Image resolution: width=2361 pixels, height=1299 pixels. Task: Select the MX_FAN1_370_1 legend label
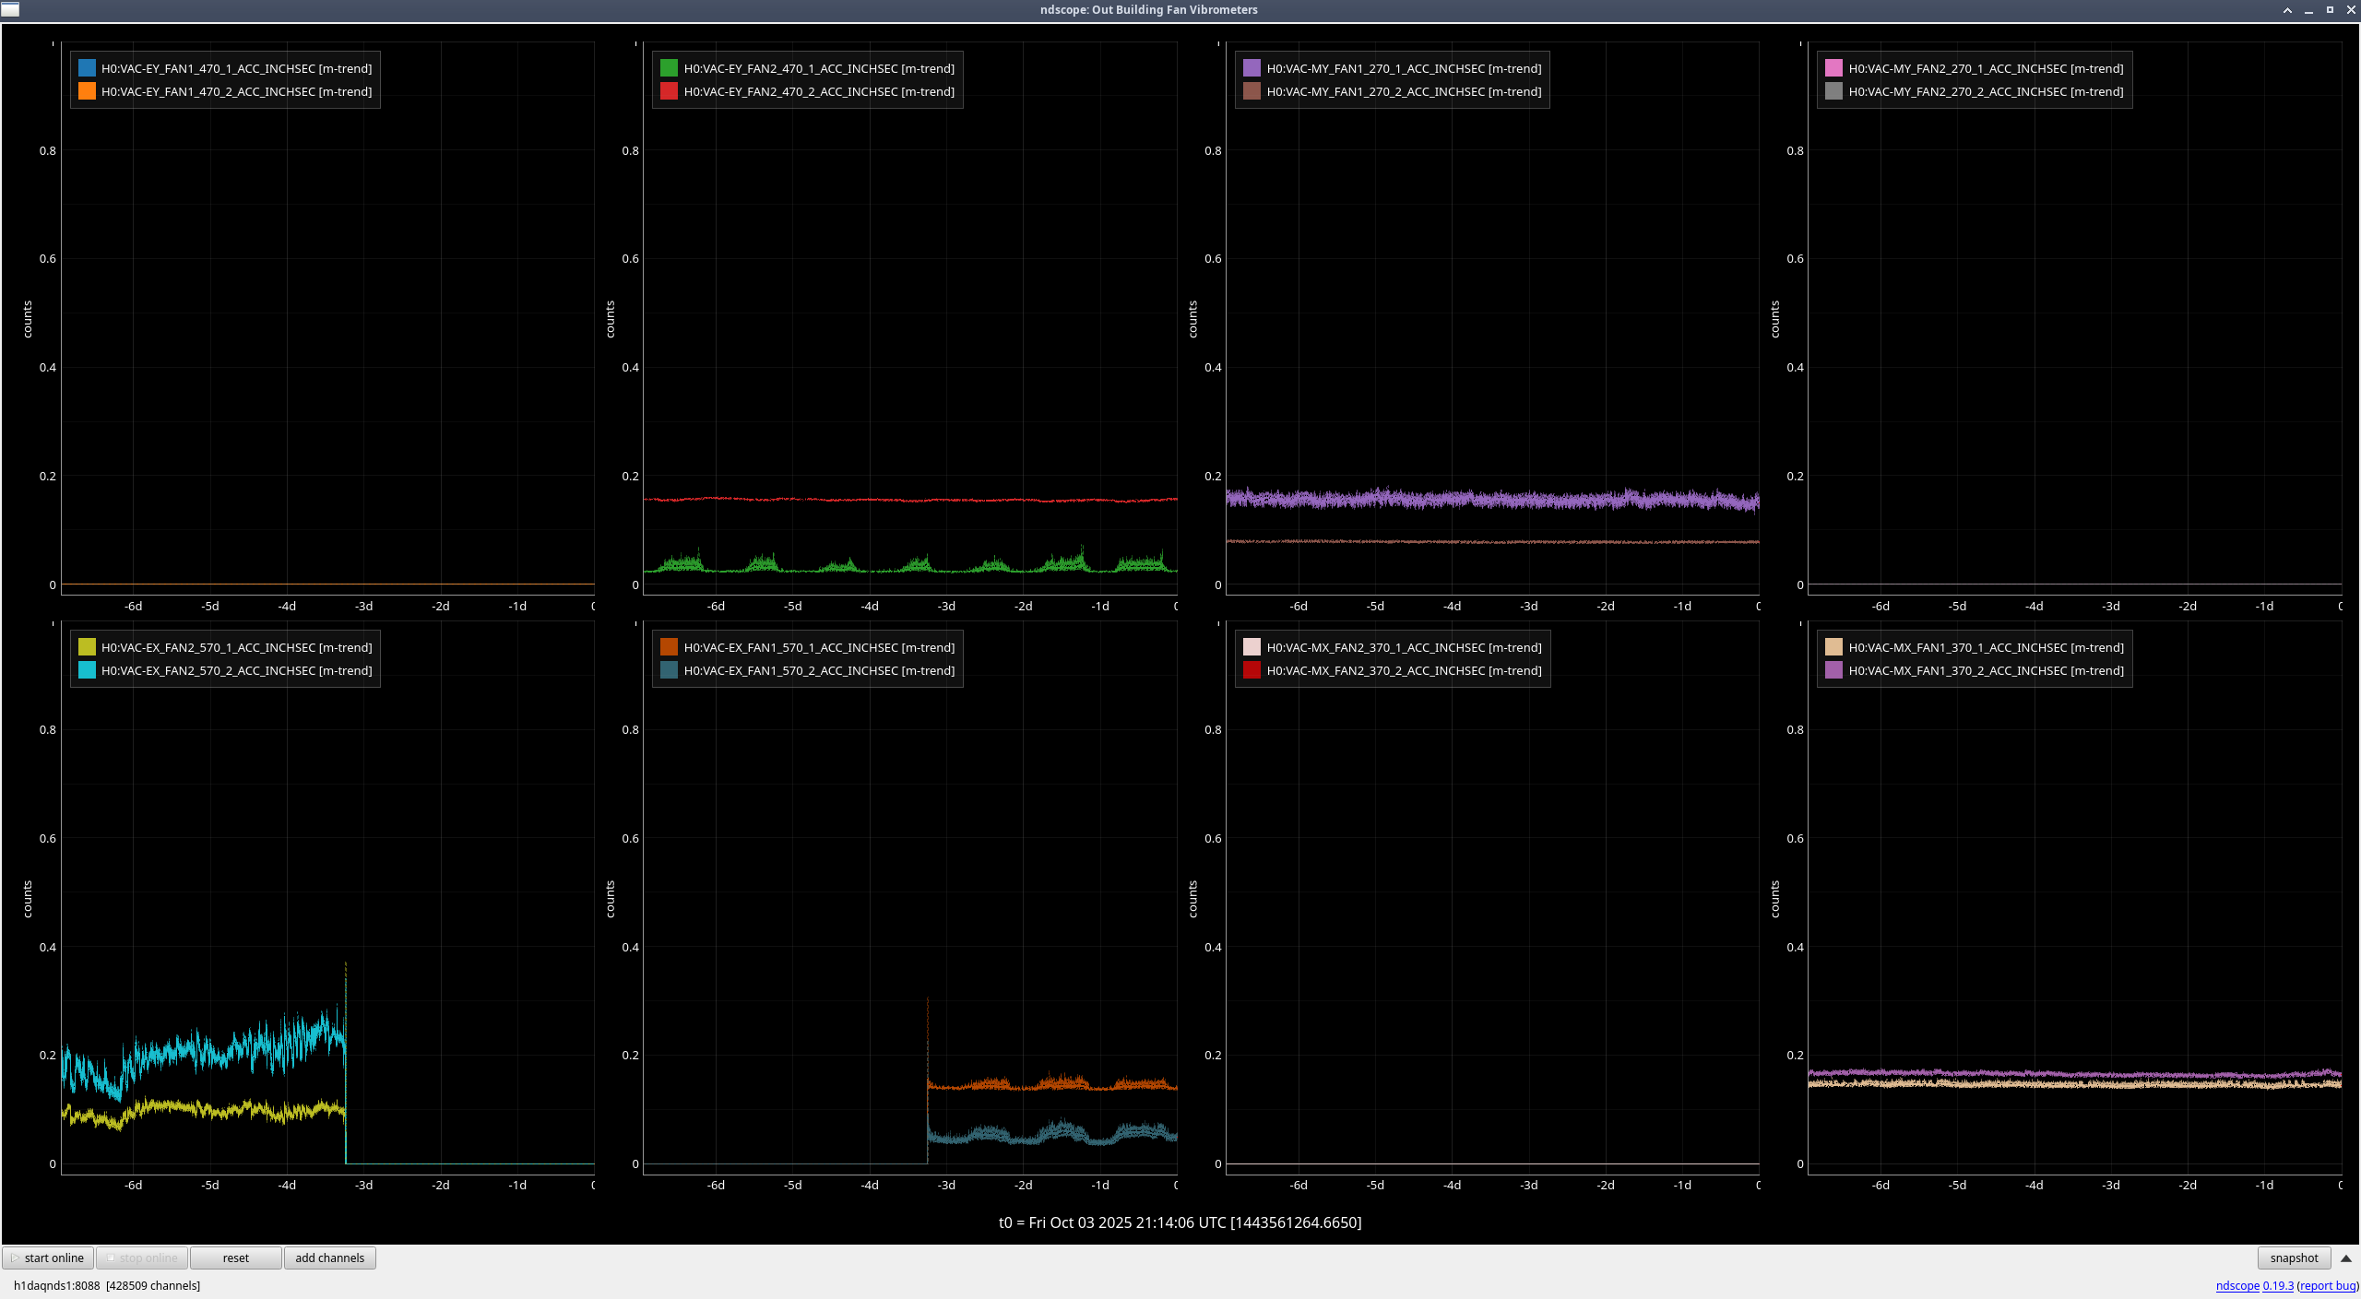1986,647
